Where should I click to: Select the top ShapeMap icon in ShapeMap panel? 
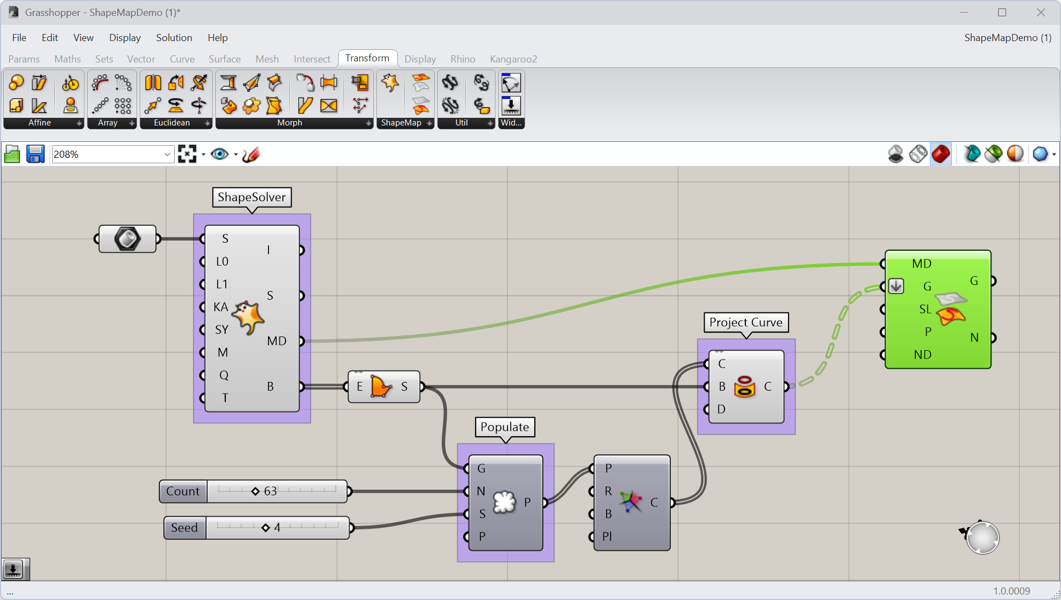click(x=421, y=82)
